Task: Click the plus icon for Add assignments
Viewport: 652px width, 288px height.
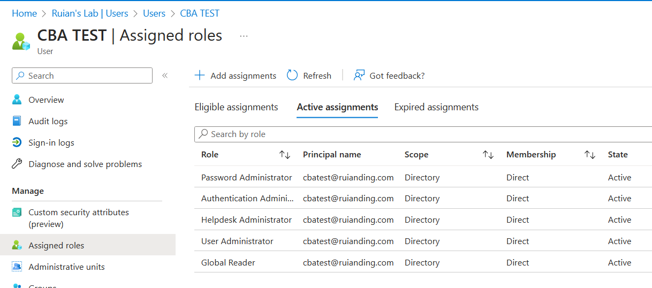Action: pyautogui.click(x=200, y=75)
